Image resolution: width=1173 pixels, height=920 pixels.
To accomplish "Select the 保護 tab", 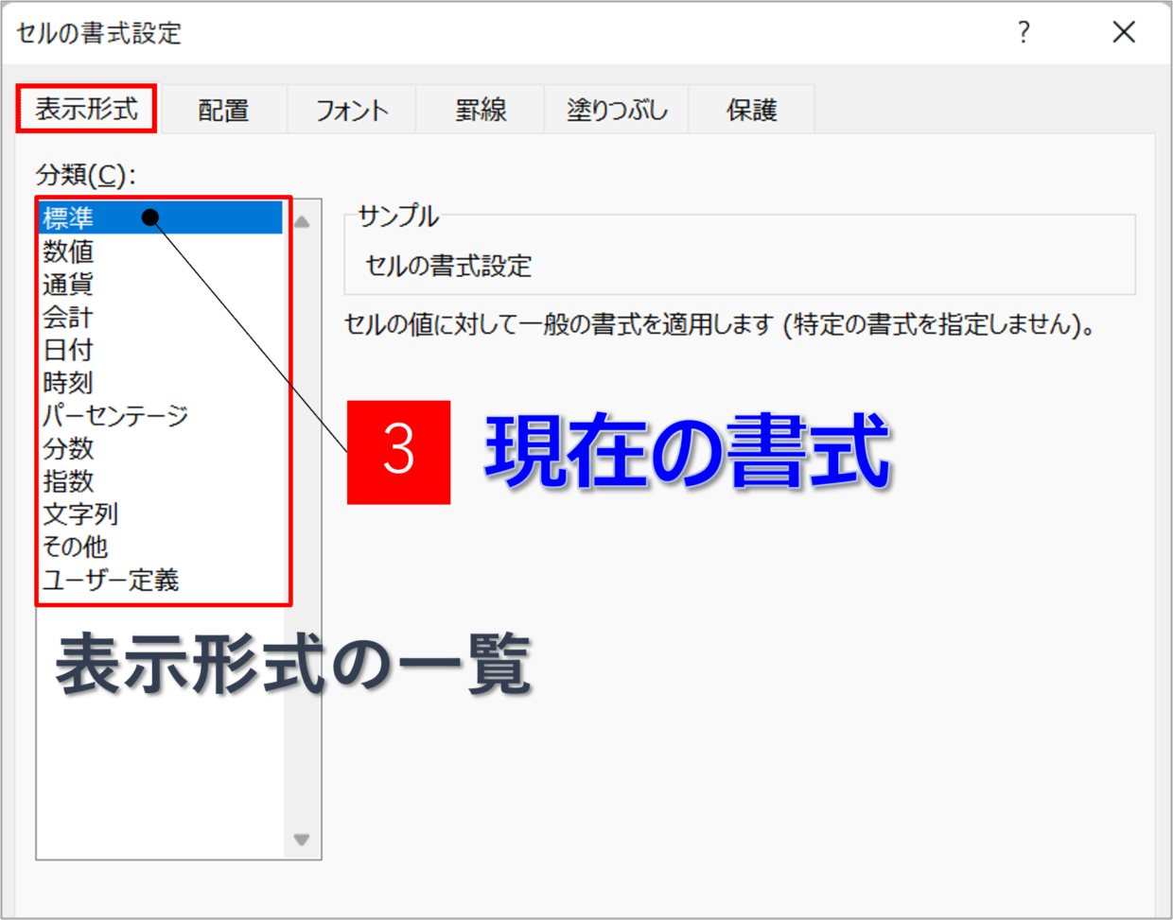I will [751, 111].
